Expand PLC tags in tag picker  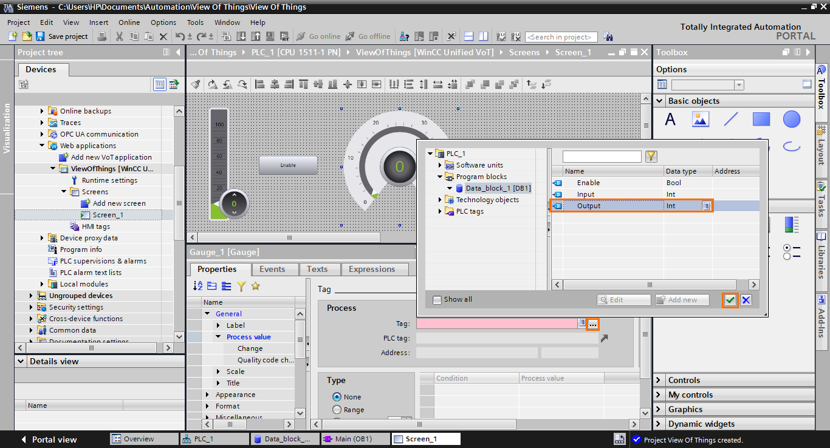point(440,211)
